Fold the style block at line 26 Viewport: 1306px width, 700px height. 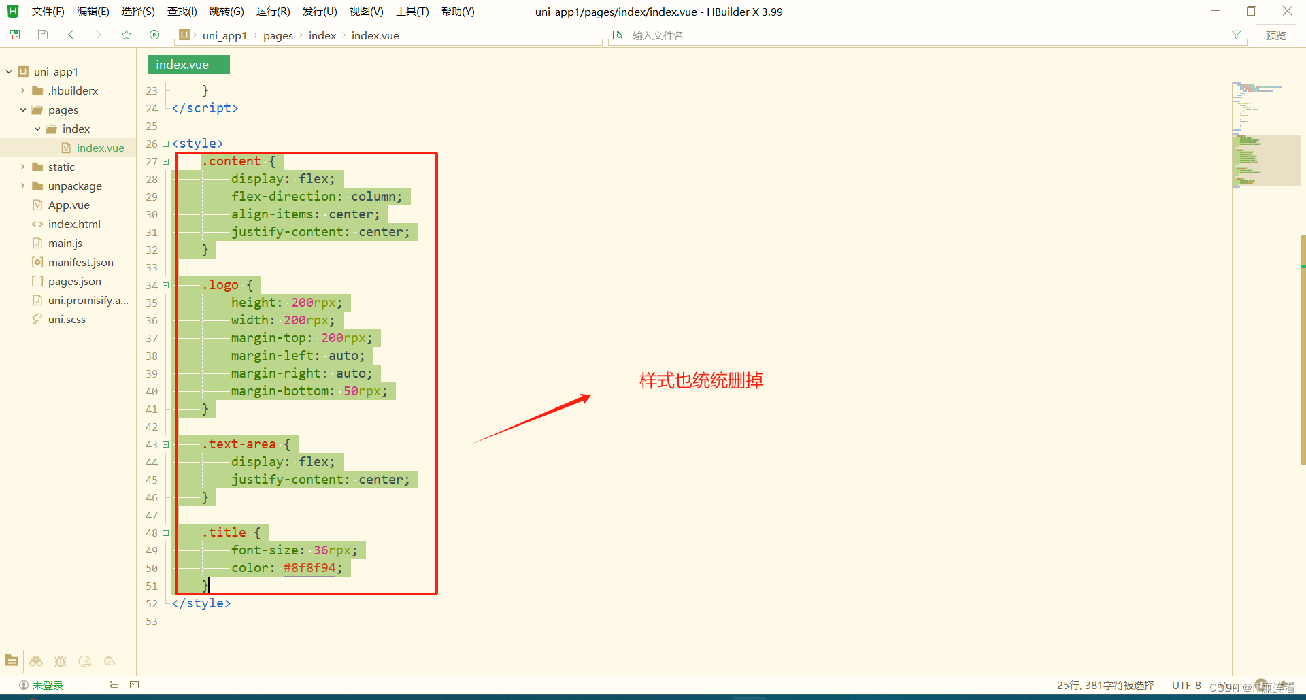[x=165, y=144]
